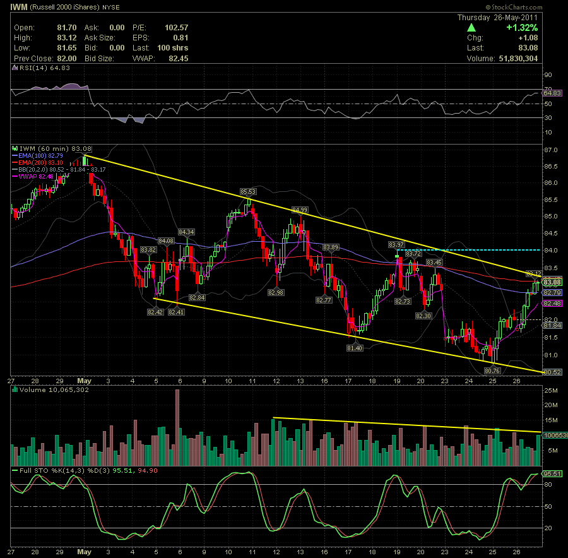Click the Full STO legend icon
Viewport: 568px width, 558px height.
pos(15,469)
